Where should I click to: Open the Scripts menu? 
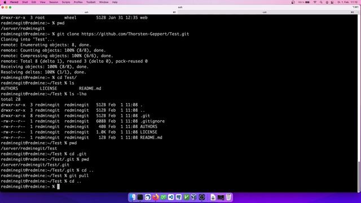[x=66, y=2]
